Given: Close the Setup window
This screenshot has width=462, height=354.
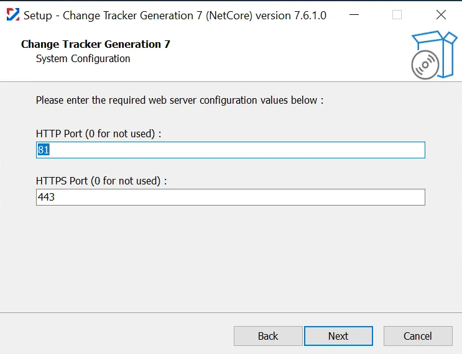Looking at the screenshot, I should coord(441,15).
